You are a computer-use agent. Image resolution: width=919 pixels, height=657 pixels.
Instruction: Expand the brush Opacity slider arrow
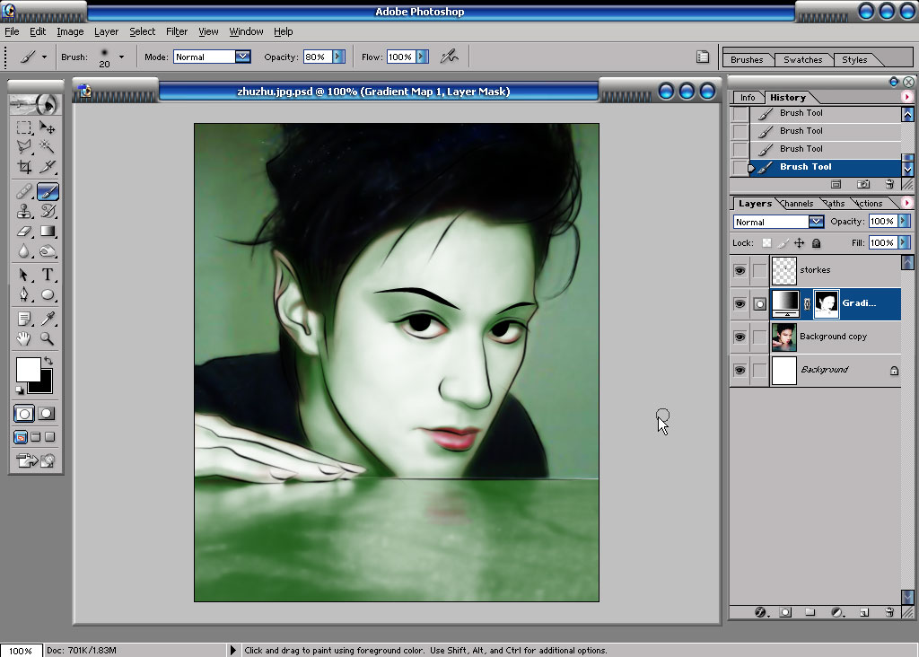(338, 57)
